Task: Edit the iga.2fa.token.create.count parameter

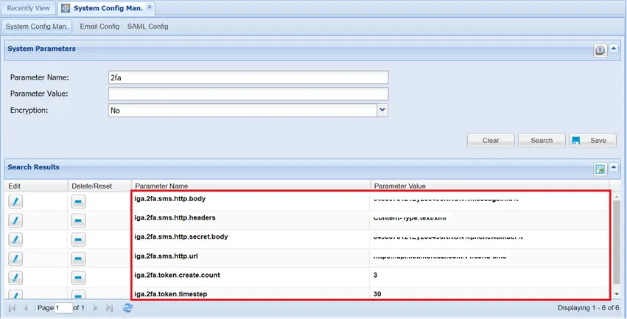Action: click(x=15, y=278)
